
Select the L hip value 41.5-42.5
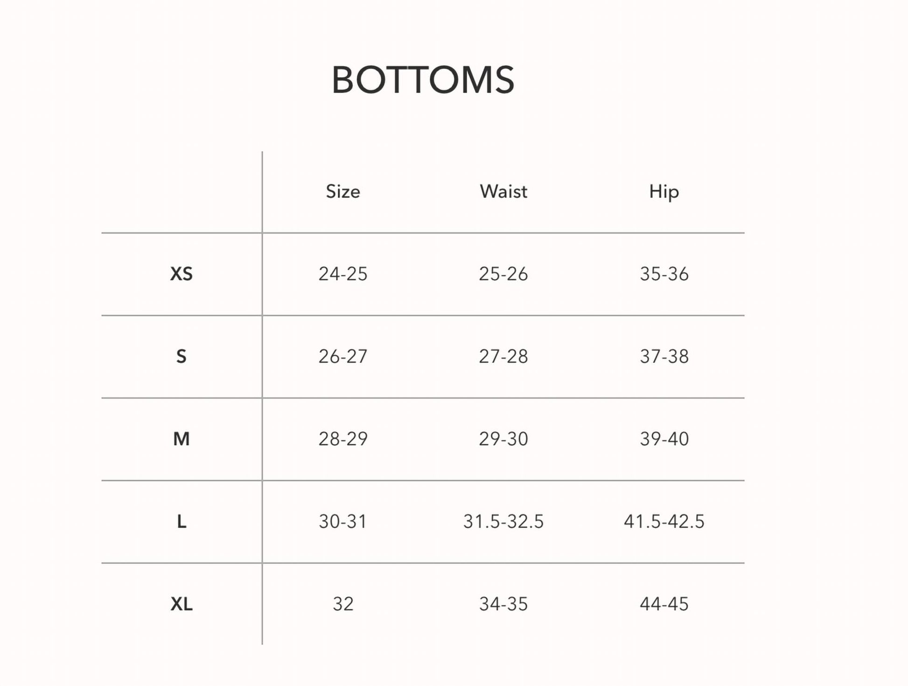tap(664, 521)
